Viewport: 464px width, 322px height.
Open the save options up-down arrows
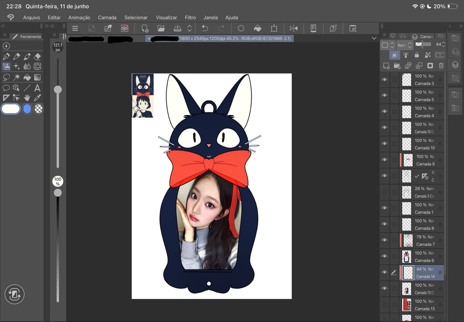click(x=189, y=28)
